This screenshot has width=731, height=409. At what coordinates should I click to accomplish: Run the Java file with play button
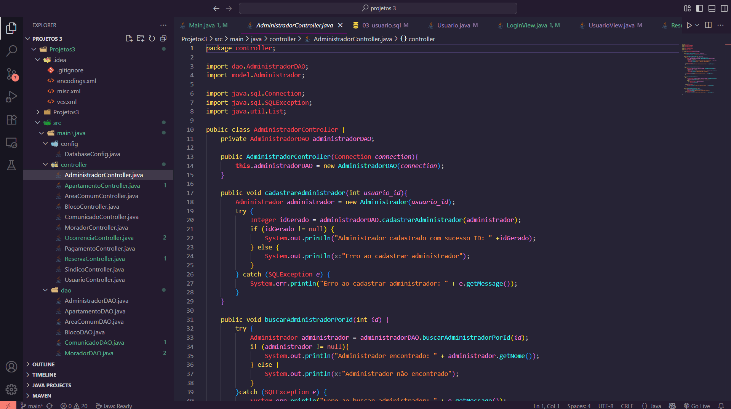pos(689,25)
